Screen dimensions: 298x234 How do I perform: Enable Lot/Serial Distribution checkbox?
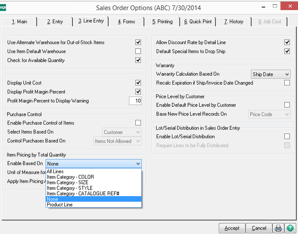[287, 137]
